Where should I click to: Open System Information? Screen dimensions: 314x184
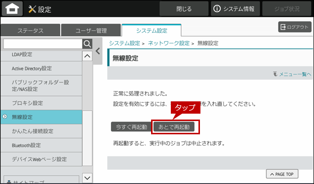235,9
